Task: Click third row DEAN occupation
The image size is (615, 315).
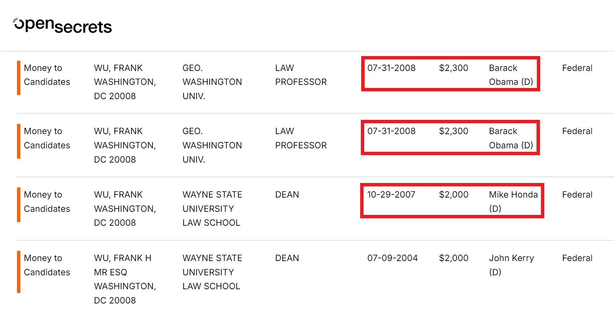Action: pyautogui.click(x=287, y=194)
